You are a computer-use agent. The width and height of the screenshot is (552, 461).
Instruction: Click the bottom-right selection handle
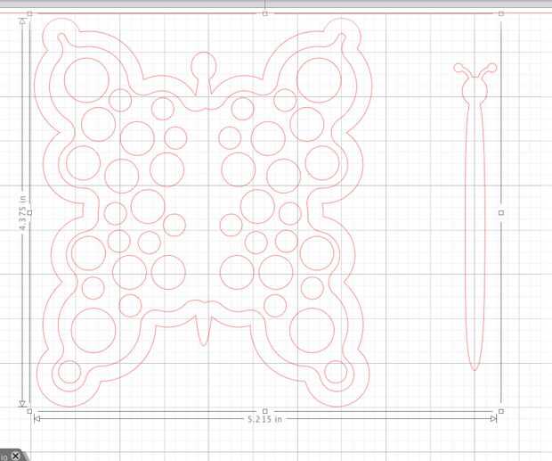(x=501, y=411)
